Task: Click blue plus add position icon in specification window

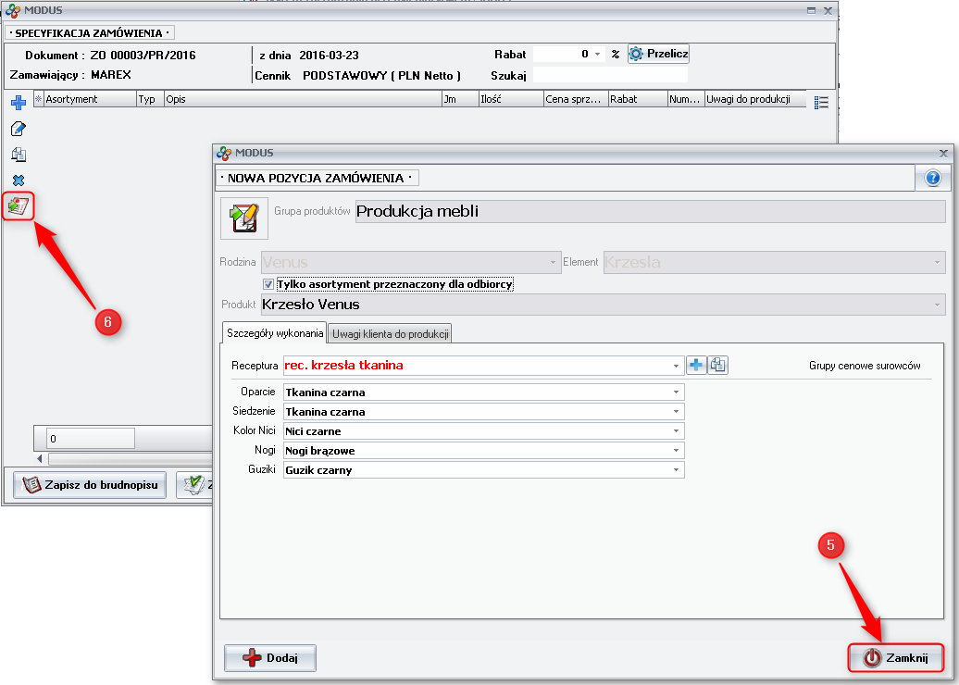Action: click(x=19, y=102)
